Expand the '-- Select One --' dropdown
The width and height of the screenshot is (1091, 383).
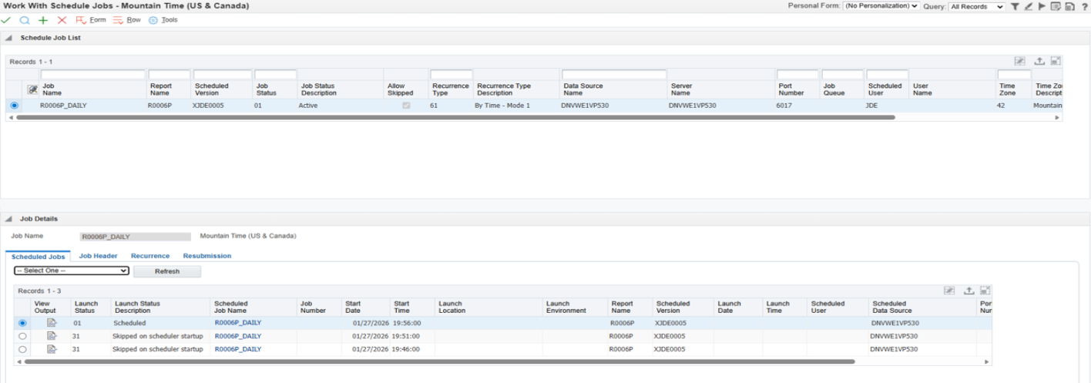[x=72, y=271]
